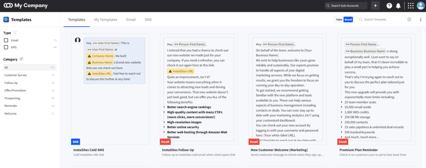Click the Email badge on New Customer Welcome card

tap(254, 142)
